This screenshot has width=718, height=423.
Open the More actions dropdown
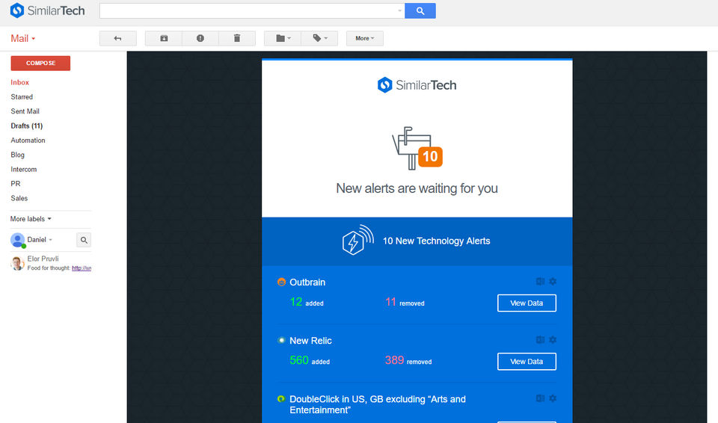point(364,38)
